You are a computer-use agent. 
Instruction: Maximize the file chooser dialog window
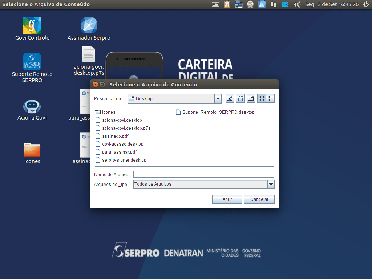point(102,84)
